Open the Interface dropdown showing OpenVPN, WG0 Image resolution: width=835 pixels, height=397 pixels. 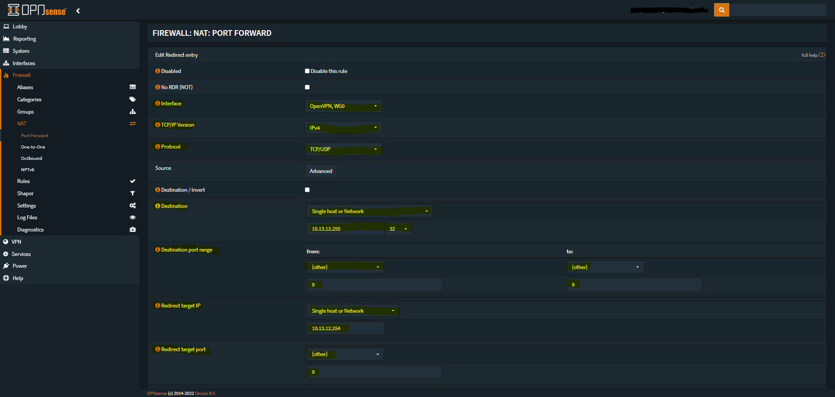pos(343,106)
